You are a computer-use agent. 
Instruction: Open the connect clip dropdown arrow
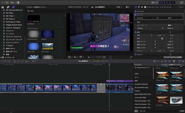pos(29,61)
